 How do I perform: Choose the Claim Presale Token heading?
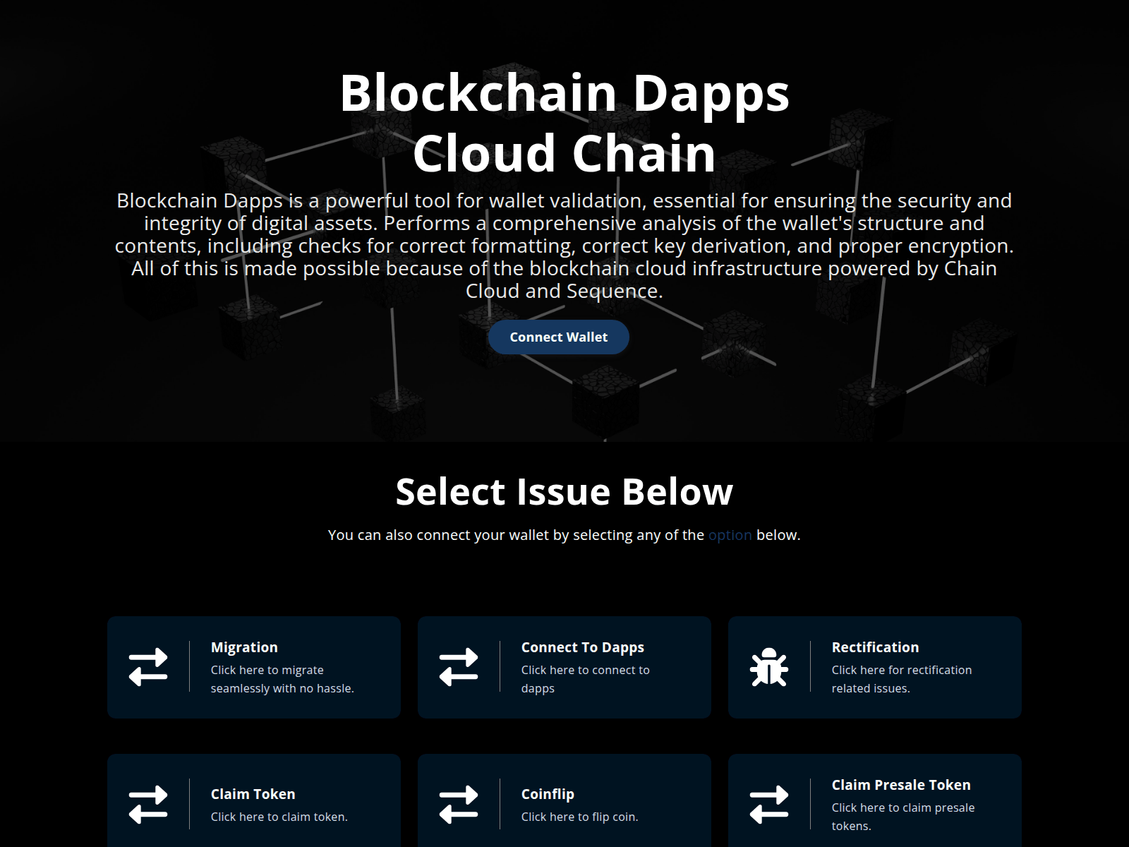(900, 785)
